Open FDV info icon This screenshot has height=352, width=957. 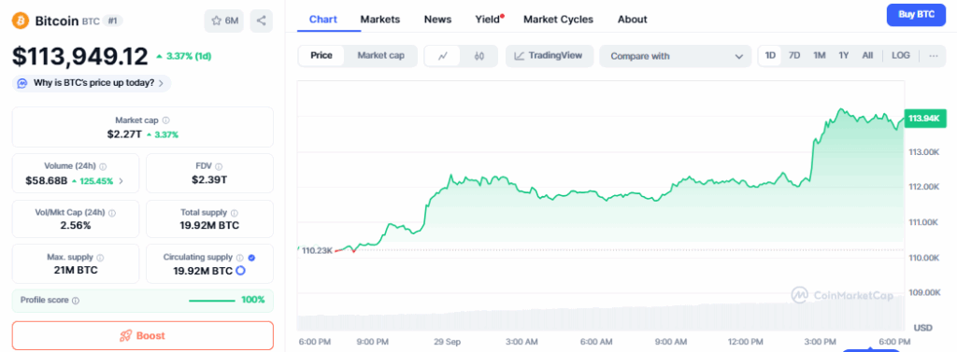point(219,166)
